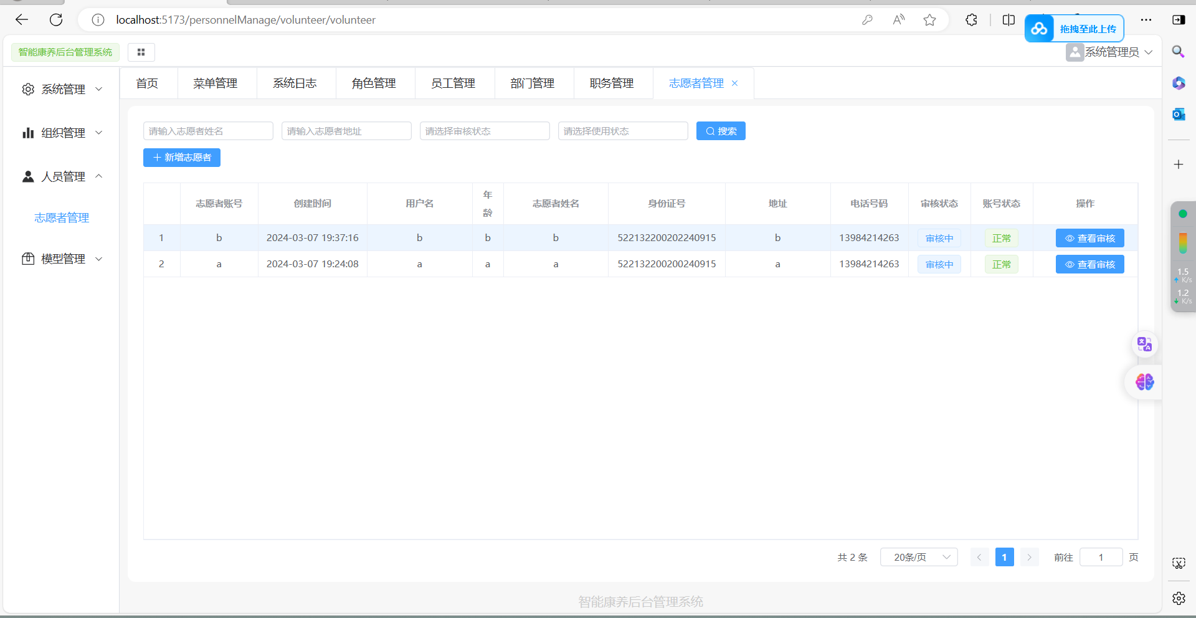Switch to the 菜单管理 tab
The height and width of the screenshot is (618, 1196).
pos(216,83)
